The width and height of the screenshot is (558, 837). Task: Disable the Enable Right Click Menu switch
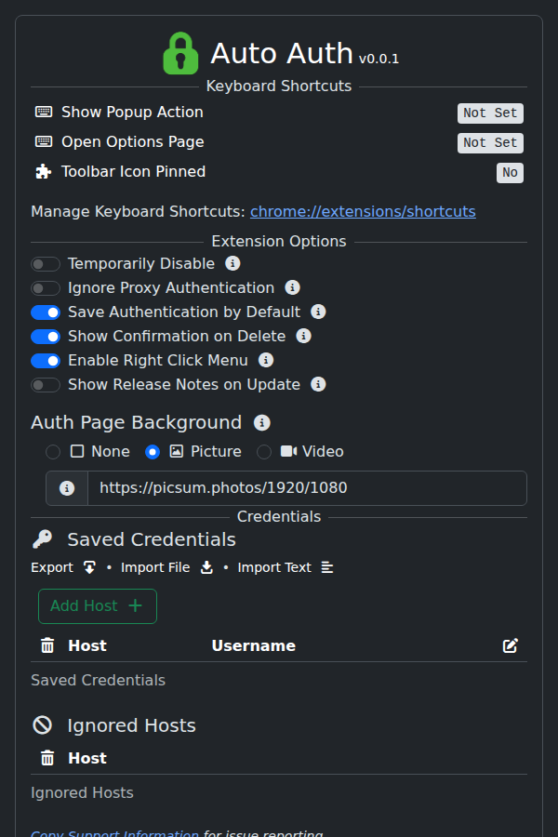point(46,361)
